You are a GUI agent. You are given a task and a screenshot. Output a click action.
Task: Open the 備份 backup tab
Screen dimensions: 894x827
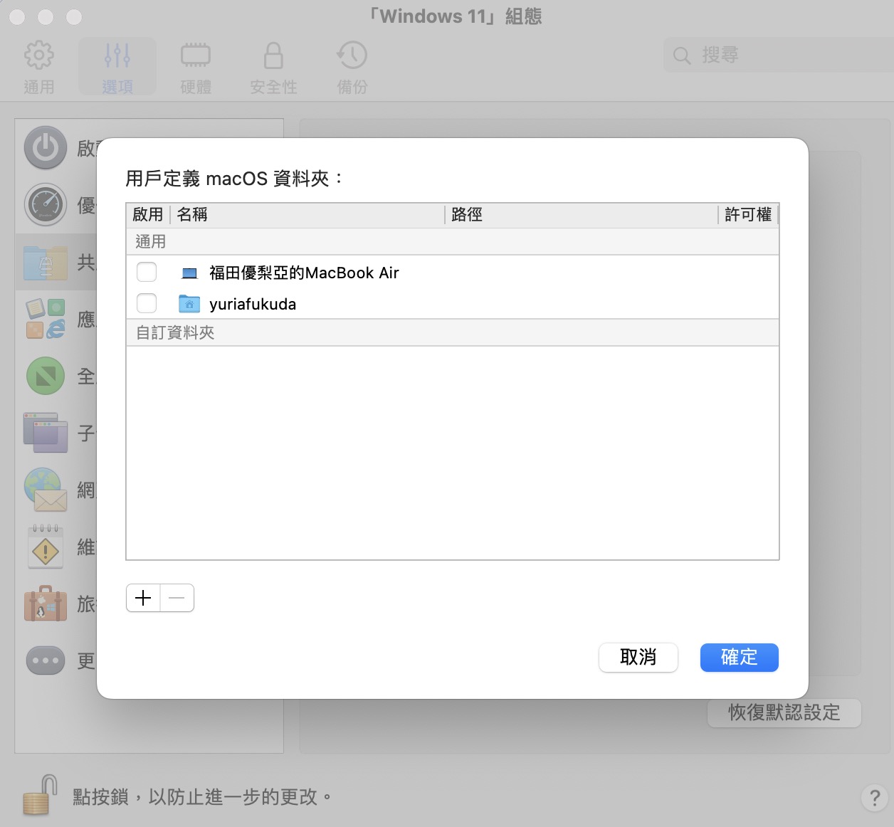pos(352,68)
